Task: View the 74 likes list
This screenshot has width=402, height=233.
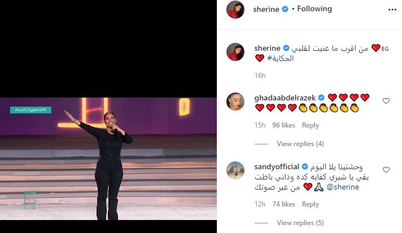Action: [x=283, y=204]
